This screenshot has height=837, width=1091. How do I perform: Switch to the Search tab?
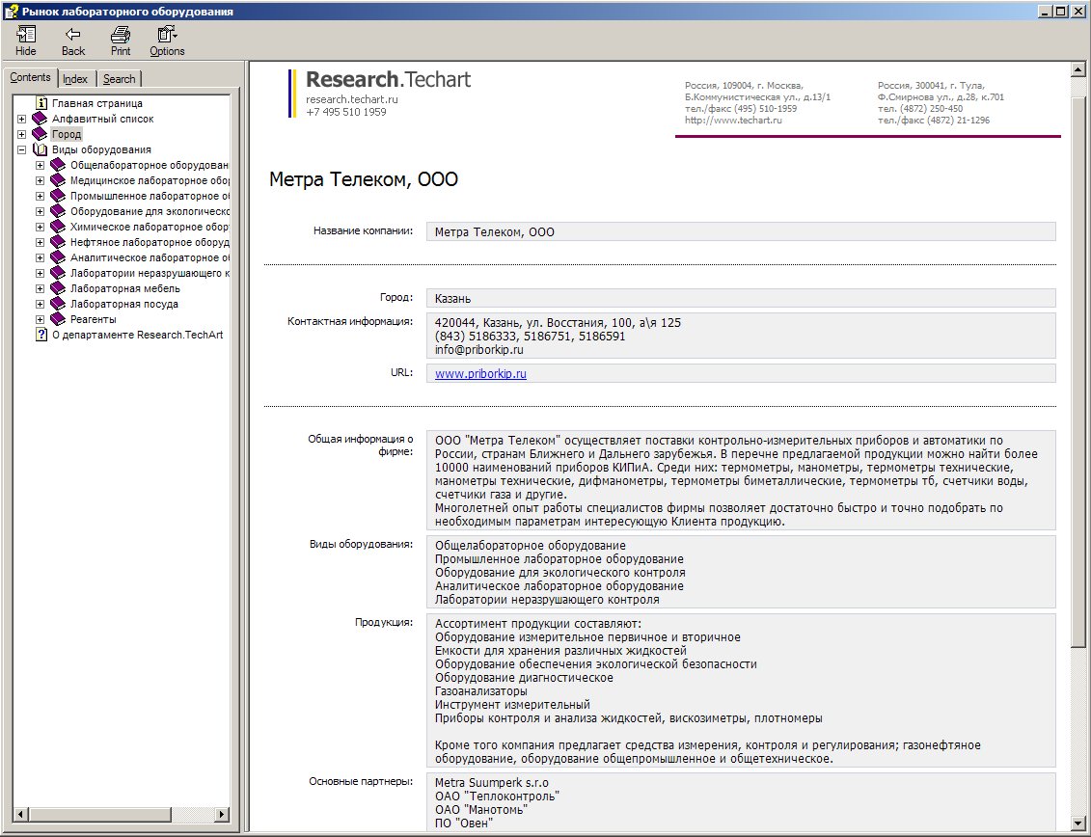[x=119, y=79]
